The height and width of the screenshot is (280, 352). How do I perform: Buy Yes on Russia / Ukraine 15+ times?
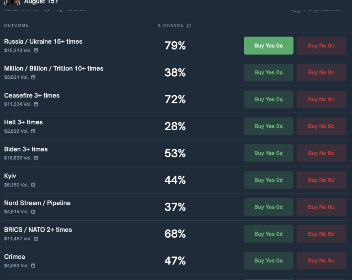tap(268, 46)
